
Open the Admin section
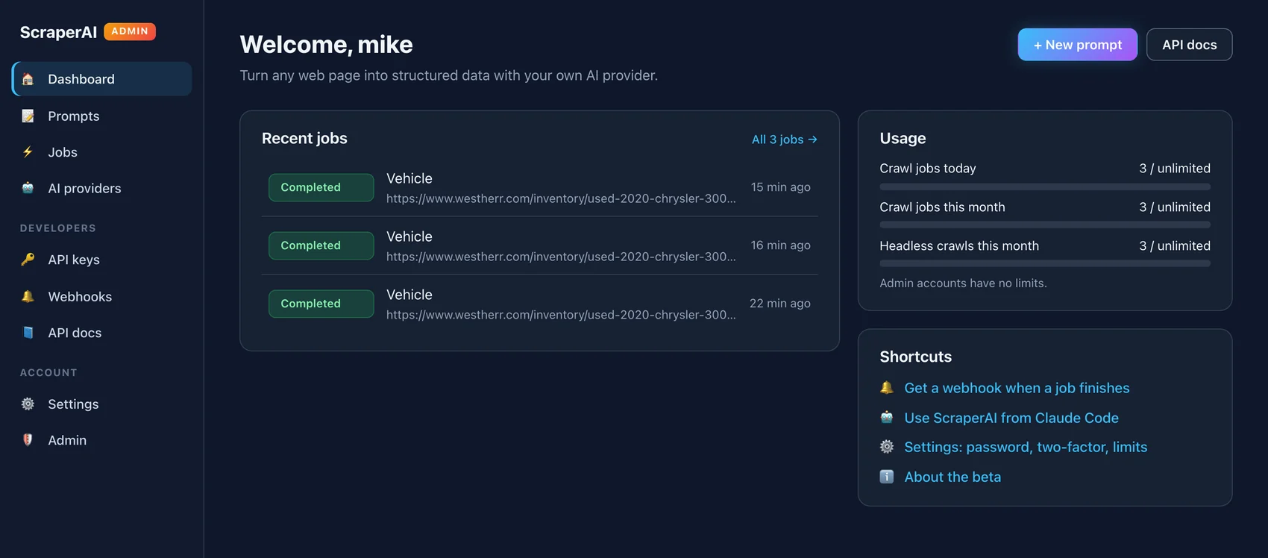point(102,440)
